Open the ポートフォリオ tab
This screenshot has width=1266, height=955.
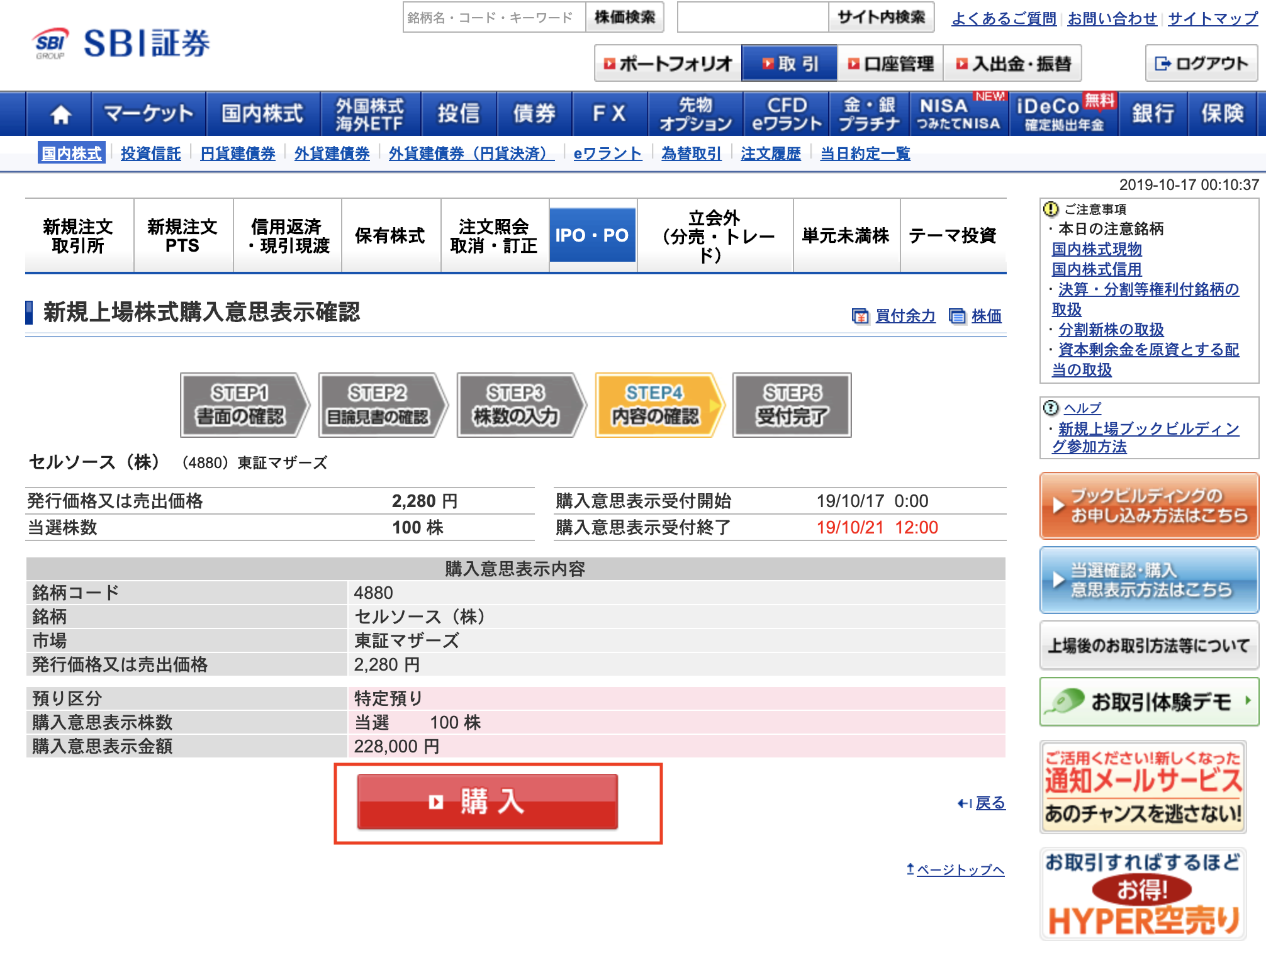click(668, 63)
